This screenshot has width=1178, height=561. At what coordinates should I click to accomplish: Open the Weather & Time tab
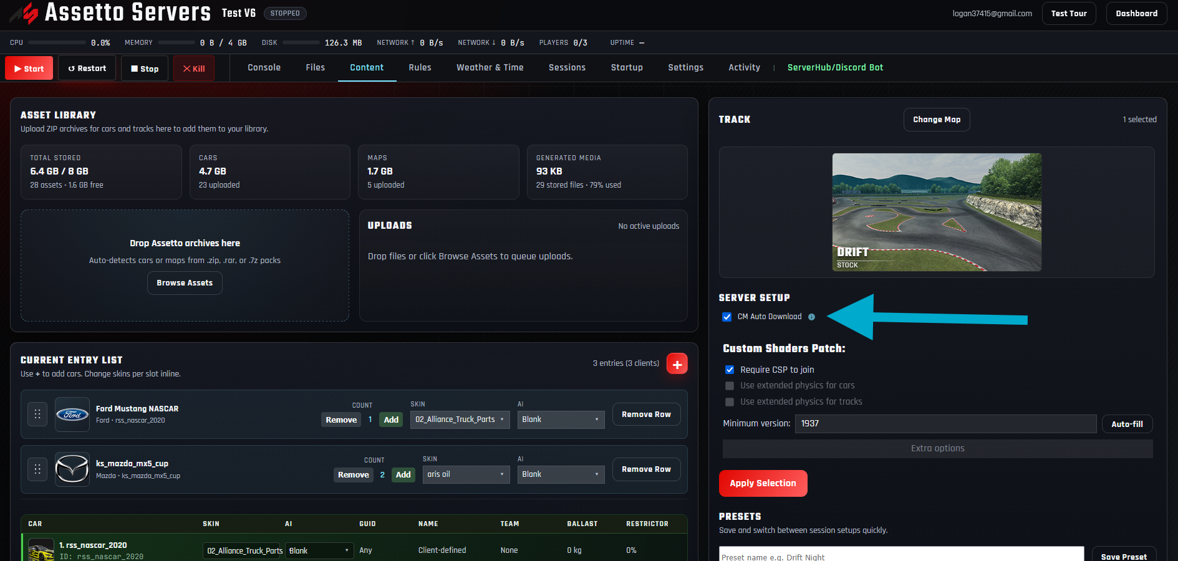490,67
